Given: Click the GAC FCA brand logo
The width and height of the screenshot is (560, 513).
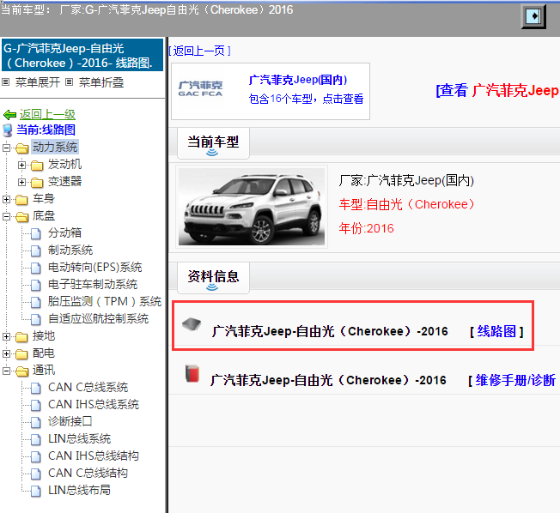Looking at the screenshot, I should pos(200,89).
